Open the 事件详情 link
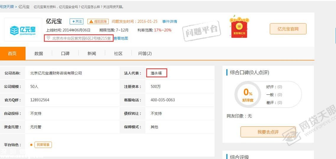 tap(170, 21)
